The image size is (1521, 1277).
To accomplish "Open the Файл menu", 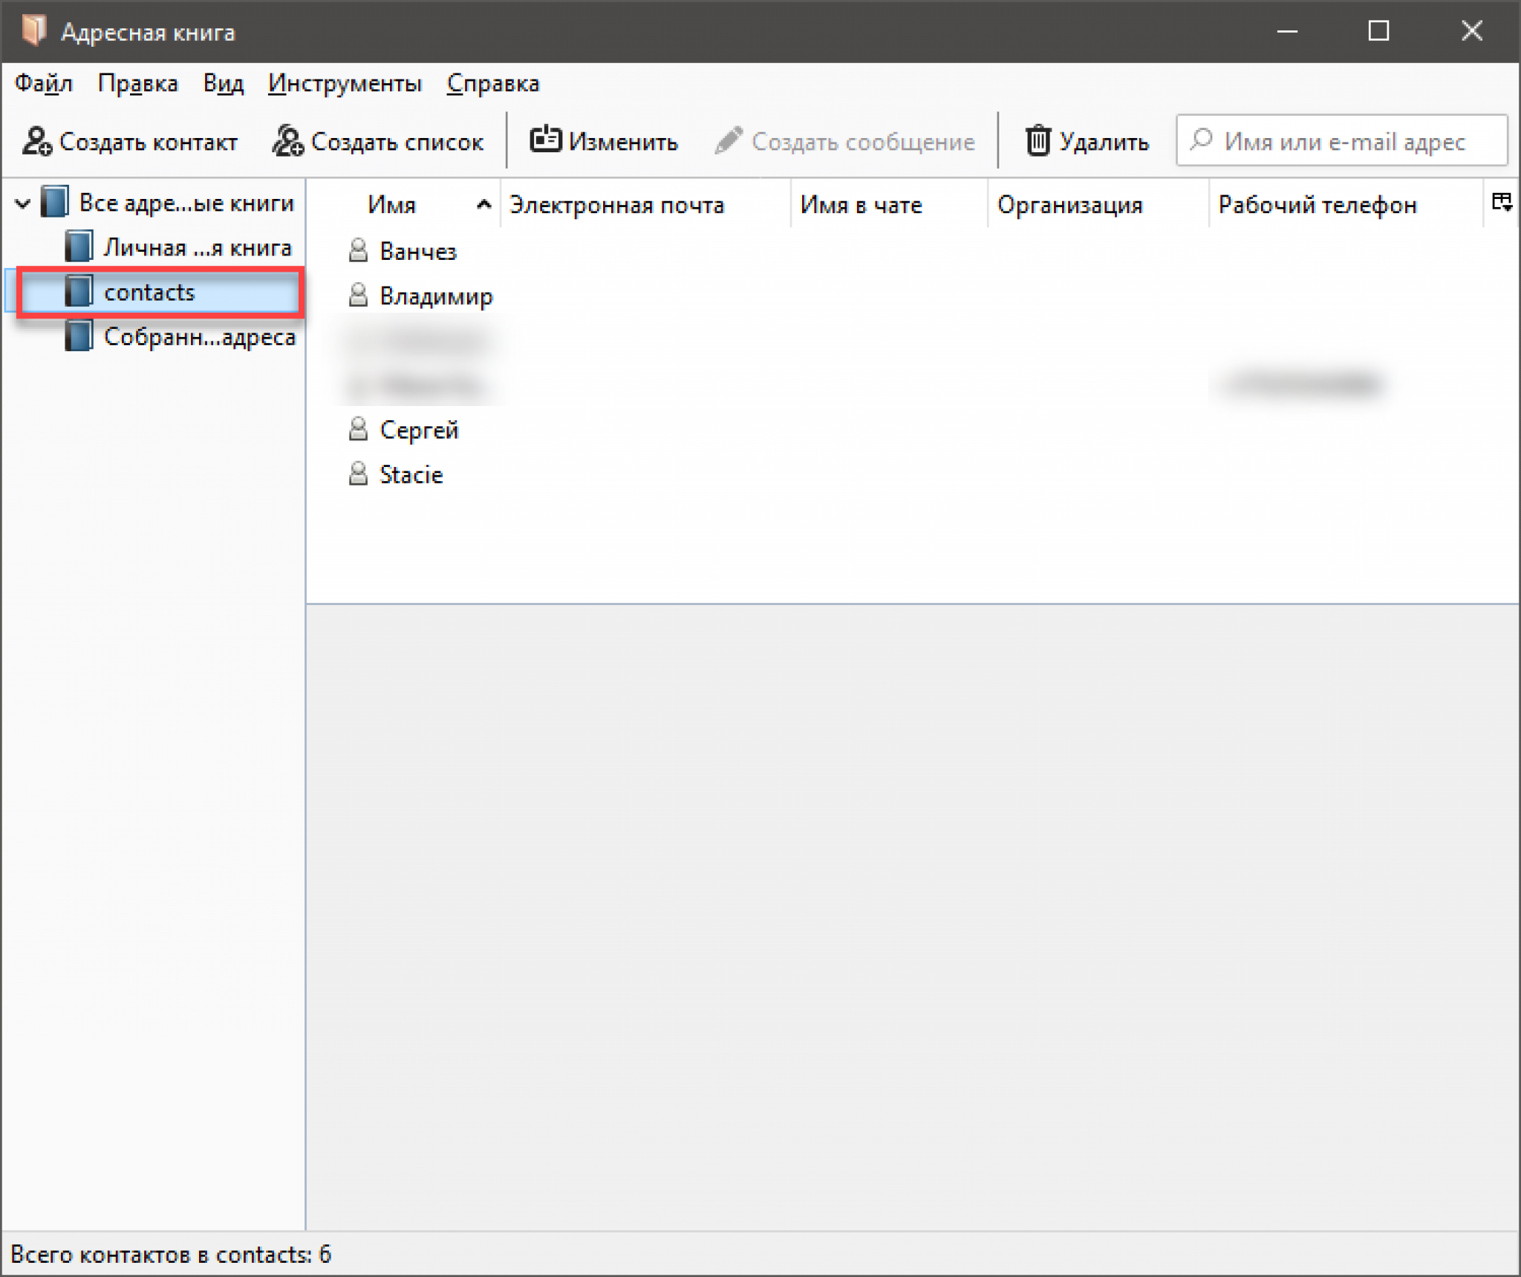I will (44, 83).
